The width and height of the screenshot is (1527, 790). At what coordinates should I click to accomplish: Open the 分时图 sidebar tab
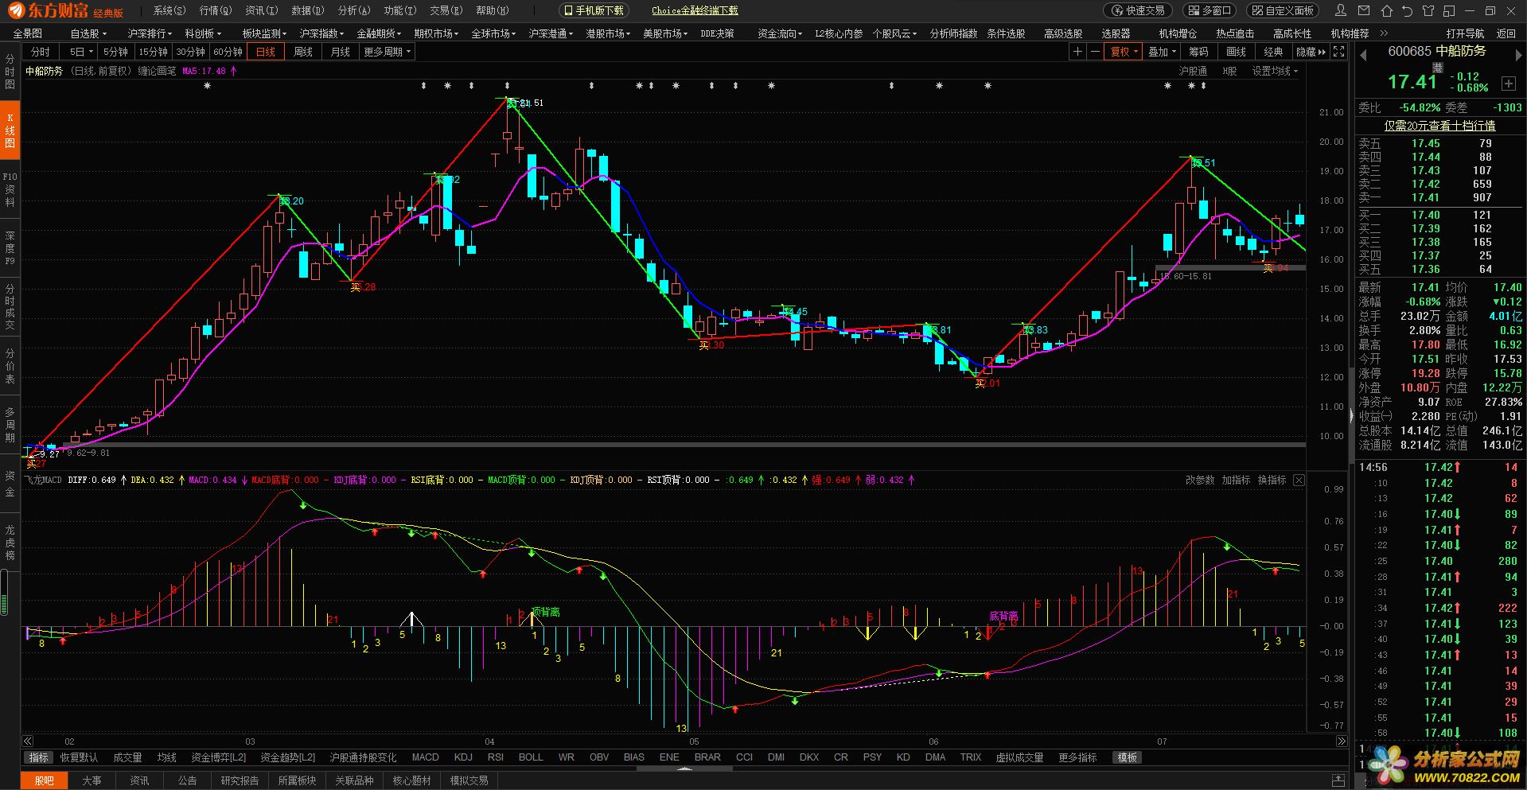coord(10,72)
